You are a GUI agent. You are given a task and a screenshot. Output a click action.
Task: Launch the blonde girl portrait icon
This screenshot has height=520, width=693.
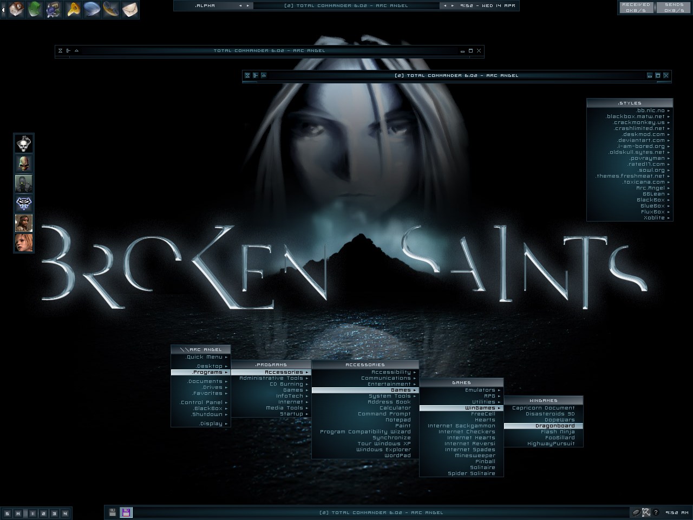point(24,243)
